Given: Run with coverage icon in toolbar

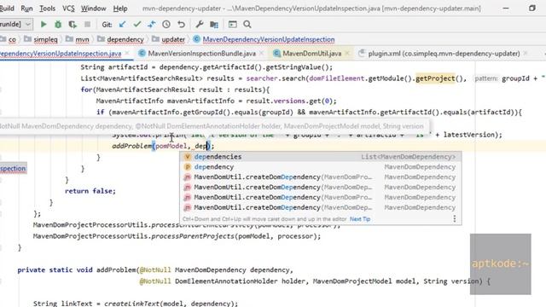Looking at the screenshot, I should [x=73, y=25].
